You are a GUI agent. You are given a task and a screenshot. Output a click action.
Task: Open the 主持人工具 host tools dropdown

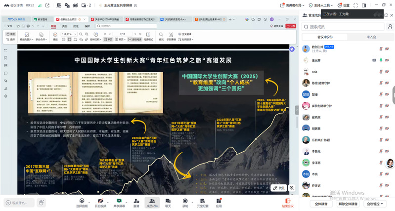click(321, 5)
